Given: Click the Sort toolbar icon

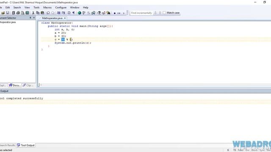Looking at the screenshot, I should pos(88,13).
